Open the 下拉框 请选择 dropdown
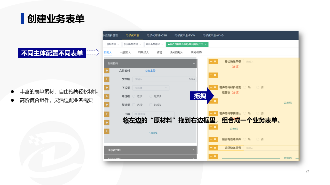The height and width of the screenshot is (185, 330). 151,88
